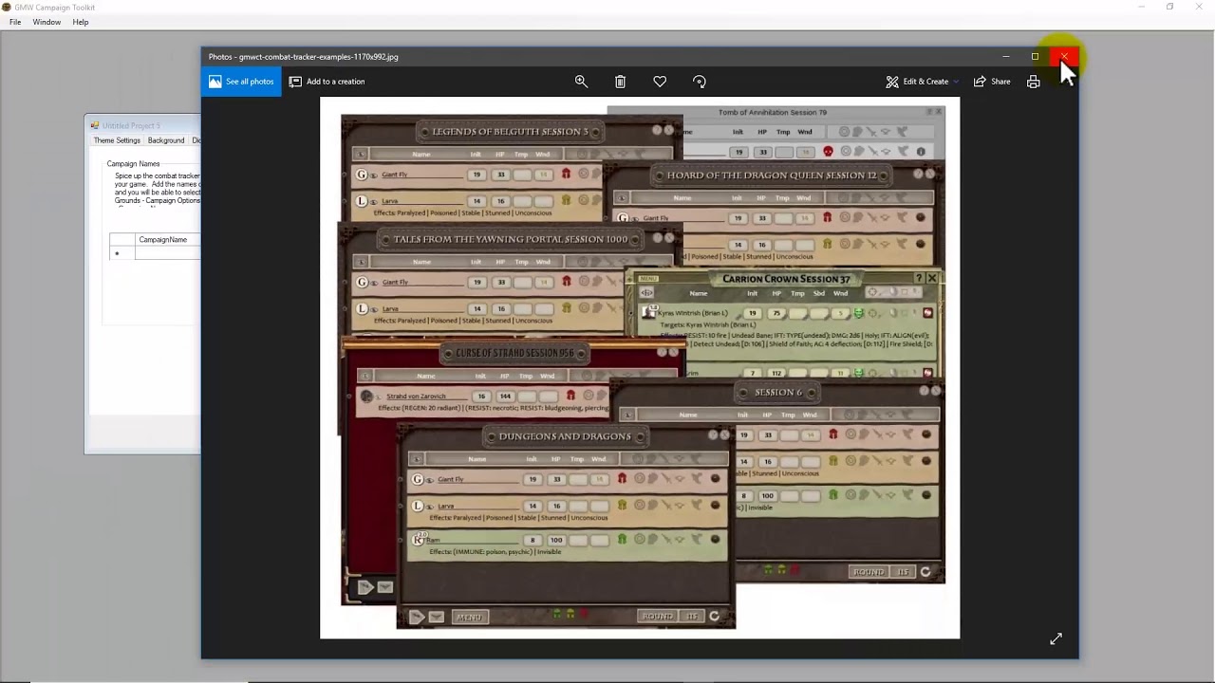Viewport: 1215px width, 683px height.
Task: Minimize the Photos window
Action: [x=1005, y=56]
